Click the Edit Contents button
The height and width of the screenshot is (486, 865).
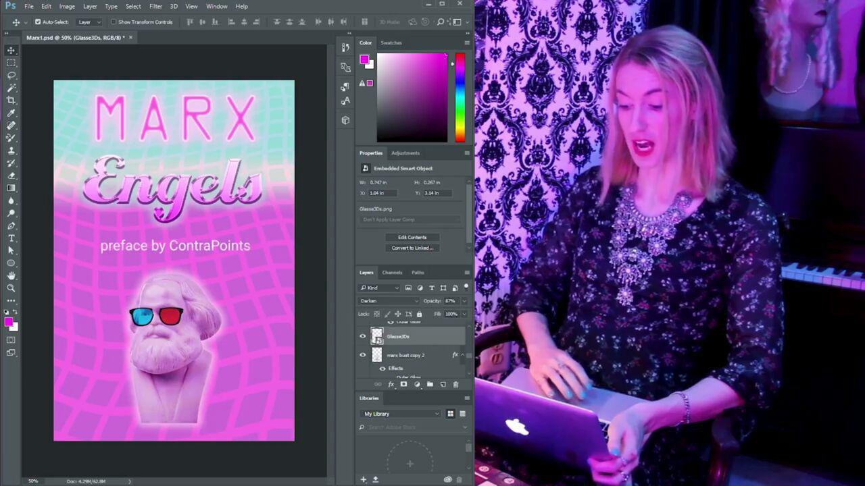click(412, 238)
